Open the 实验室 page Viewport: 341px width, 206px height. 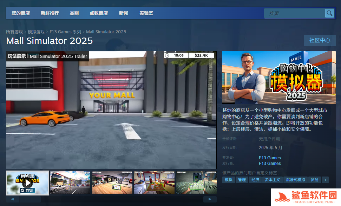[x=146, y=13]
